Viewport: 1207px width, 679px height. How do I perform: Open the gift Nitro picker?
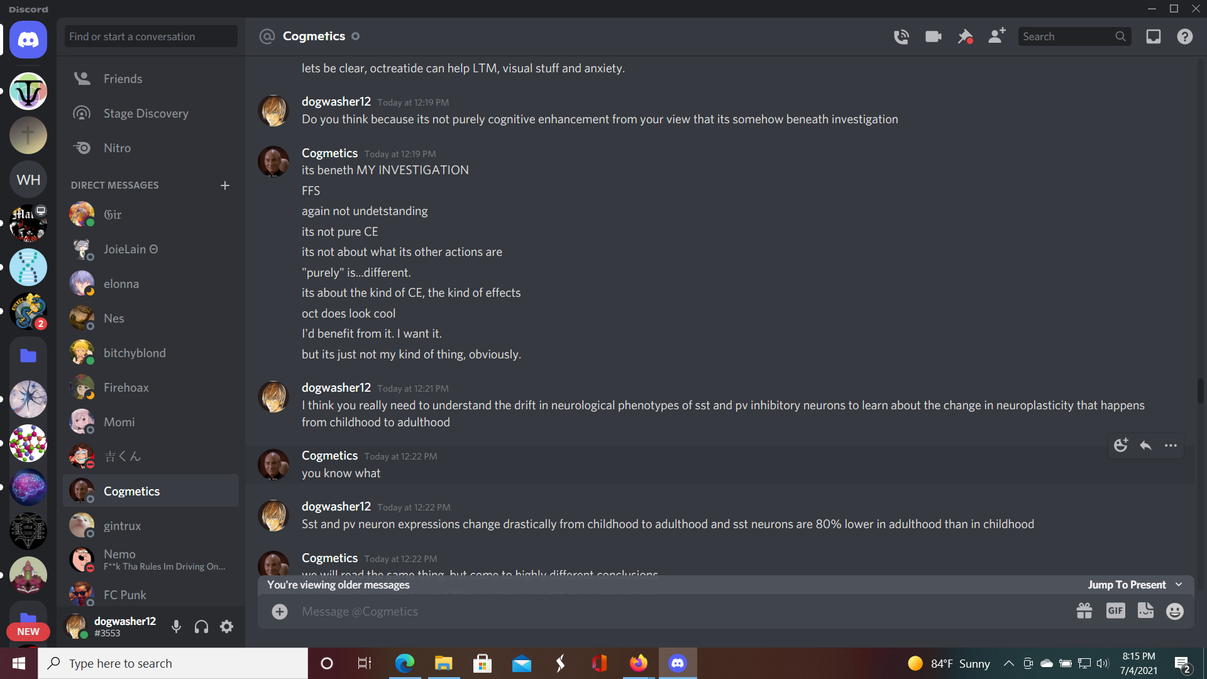point(1084,611)
